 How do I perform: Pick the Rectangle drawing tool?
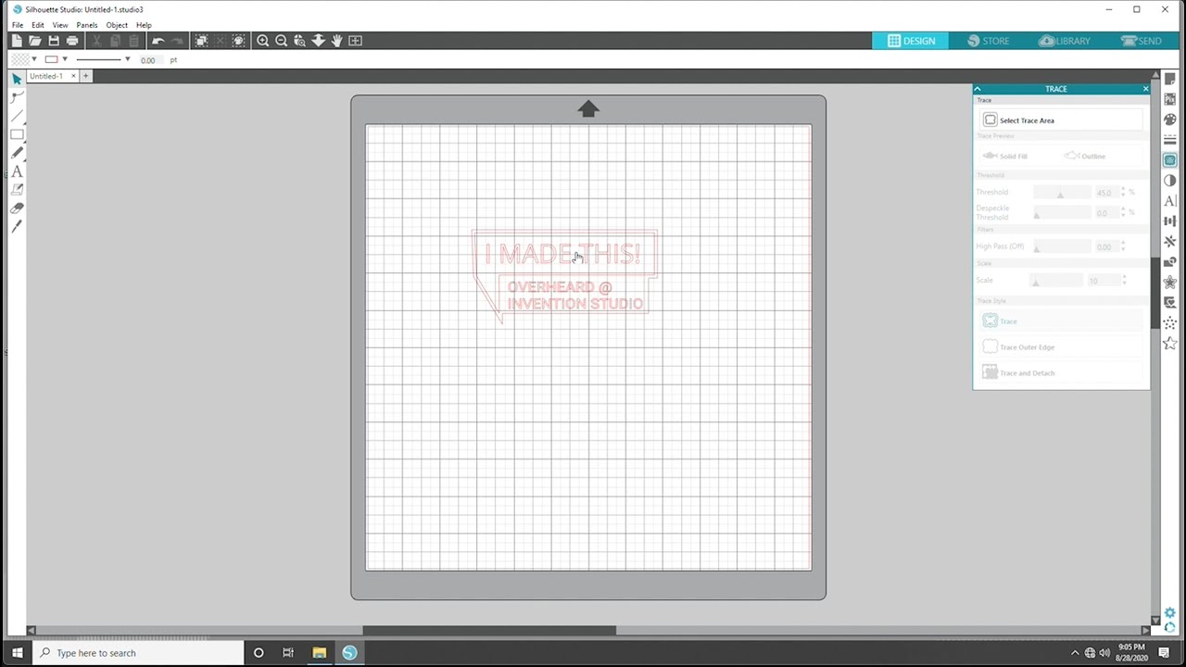tap(17, 134)
